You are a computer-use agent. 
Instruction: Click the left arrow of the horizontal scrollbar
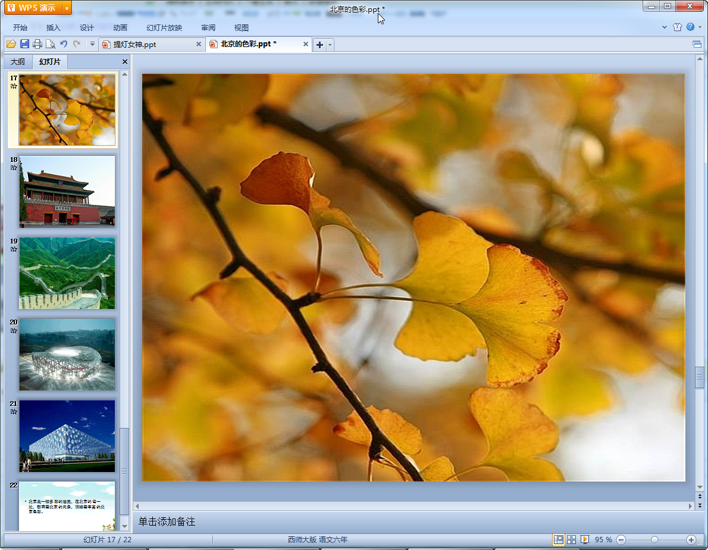pos(137,506)
